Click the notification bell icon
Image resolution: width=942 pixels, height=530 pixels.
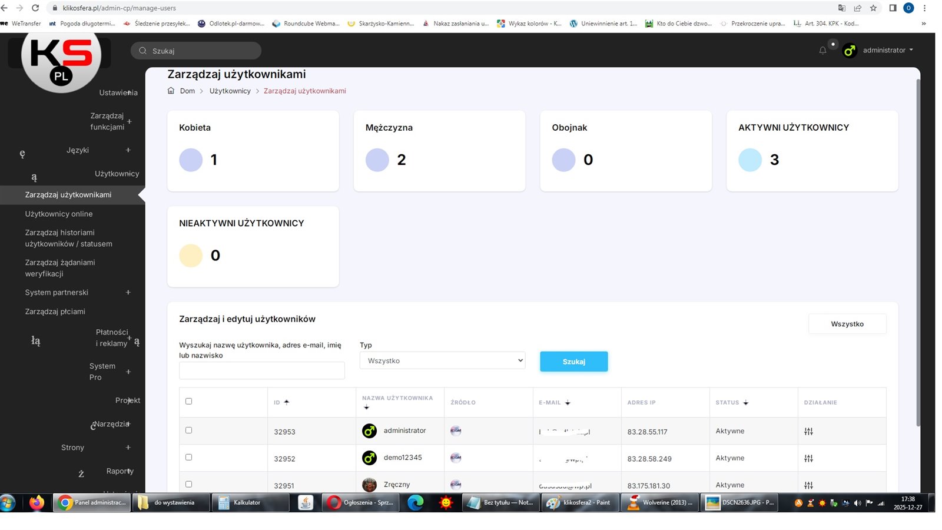point(822,51)
